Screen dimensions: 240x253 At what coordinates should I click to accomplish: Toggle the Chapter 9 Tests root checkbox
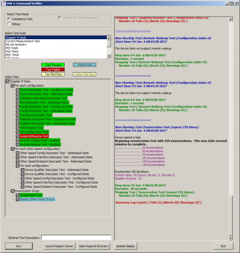8,82
